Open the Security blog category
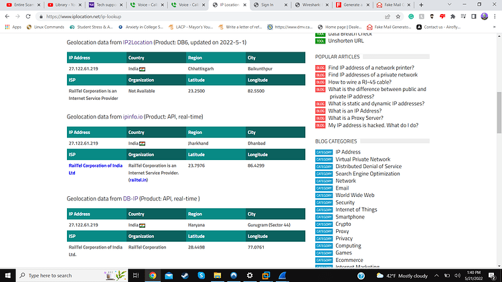This screenshot has width=502, height=282. [345, 202]
